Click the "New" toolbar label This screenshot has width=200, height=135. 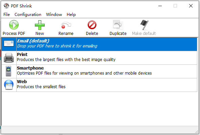pyautogui.click(x=40, y=34)
